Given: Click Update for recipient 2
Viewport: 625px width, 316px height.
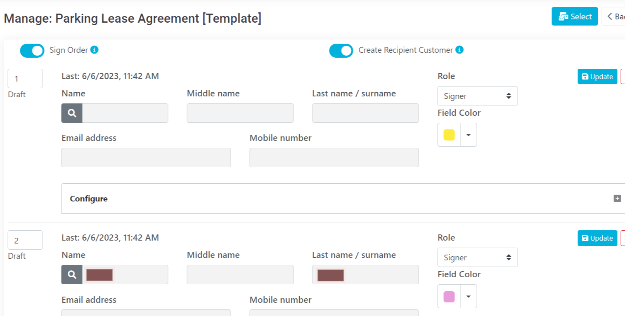Looking at the screenshot, I should click(597, 238).
